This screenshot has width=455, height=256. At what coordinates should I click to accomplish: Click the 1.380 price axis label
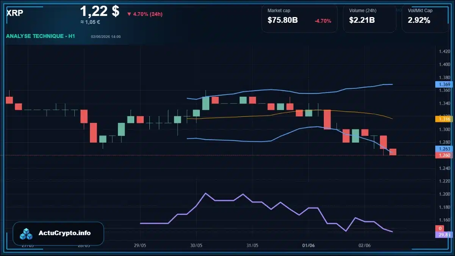444,77
